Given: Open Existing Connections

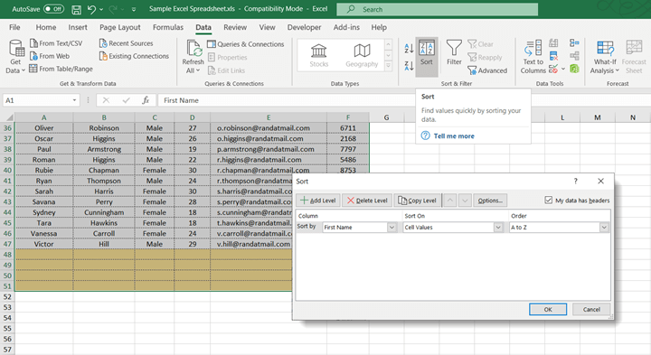Looking at the screenshot, I should click(x=134, y=56).
